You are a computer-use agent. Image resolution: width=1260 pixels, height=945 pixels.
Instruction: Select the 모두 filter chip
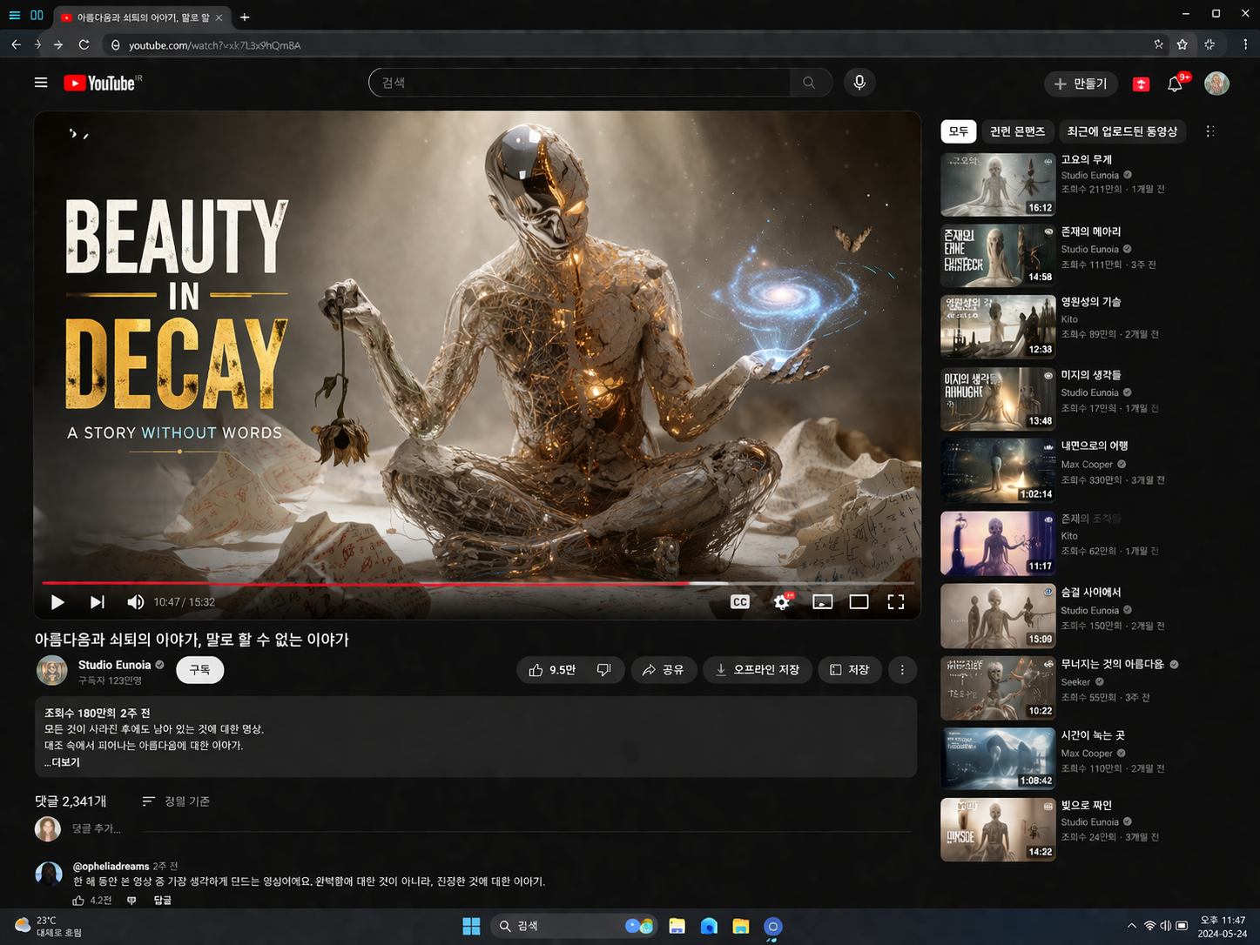pyautogui.click(x=959, y=131)
